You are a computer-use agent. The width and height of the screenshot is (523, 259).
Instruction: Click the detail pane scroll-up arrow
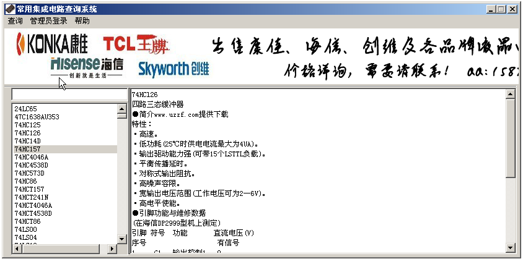[511, 94]
